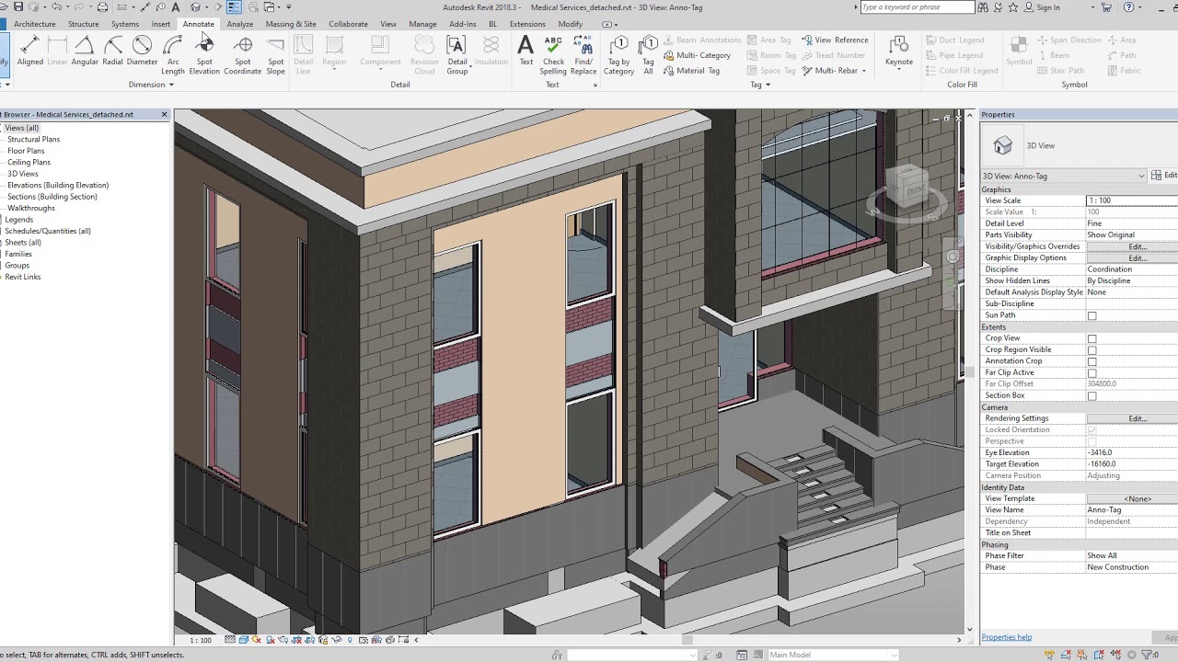Select the Tag by Category tool

(618, 55)
